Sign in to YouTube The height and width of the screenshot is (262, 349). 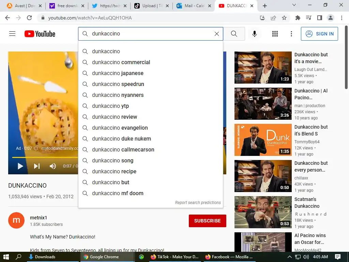[319, 34]
